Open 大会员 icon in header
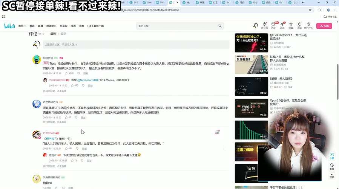The image size is (339, 189). tap(264, 26)
